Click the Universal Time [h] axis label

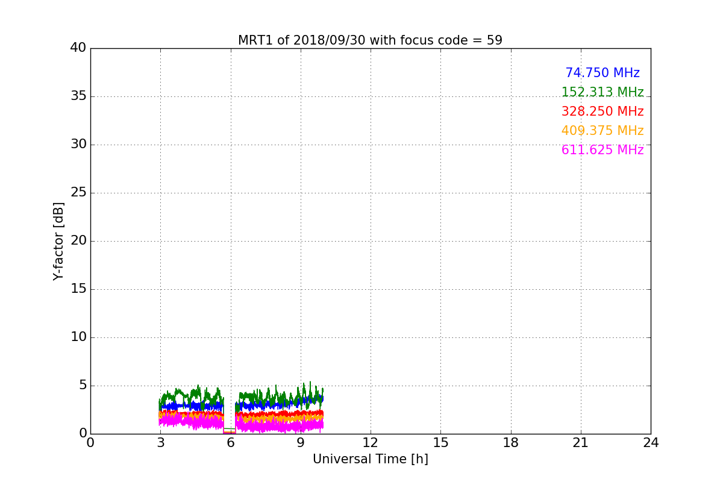pyautogui.click(x=370, y=459)
